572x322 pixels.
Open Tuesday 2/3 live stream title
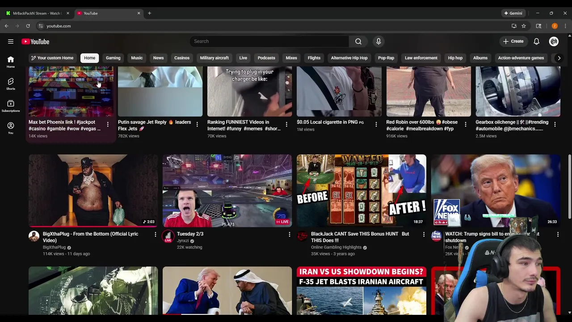190,234
